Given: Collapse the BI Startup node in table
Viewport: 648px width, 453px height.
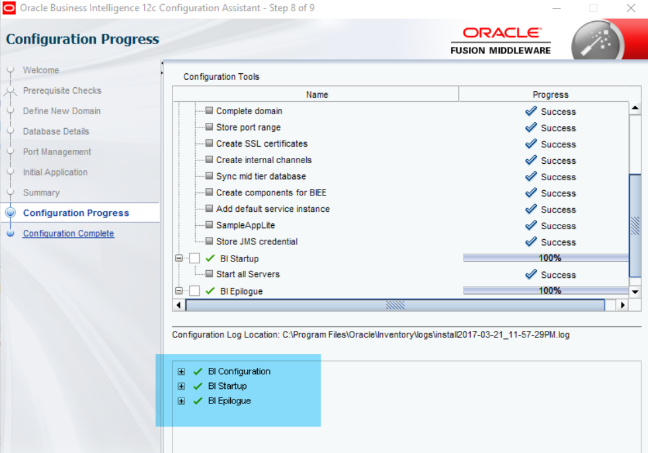Looking at the screenshot, I should [x=179, y=258].
